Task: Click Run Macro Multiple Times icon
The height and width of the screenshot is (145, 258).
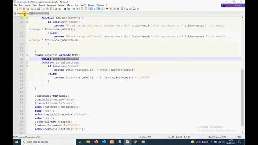Action: (x=118, y=9)
